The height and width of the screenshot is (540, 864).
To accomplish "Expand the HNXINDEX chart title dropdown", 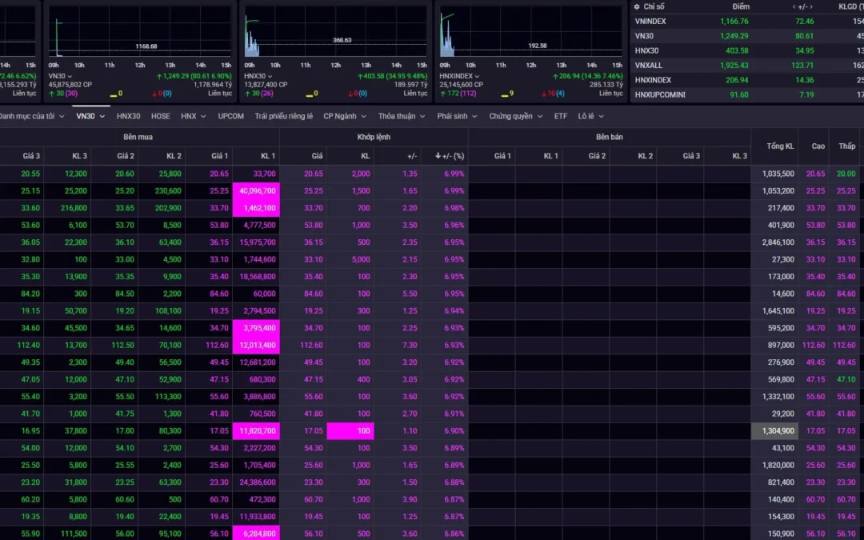I will tap(478, 76).
